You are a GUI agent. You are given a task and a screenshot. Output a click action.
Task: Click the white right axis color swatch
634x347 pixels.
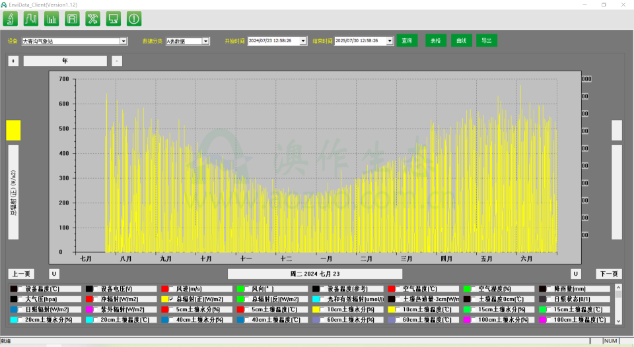[617, 130]
